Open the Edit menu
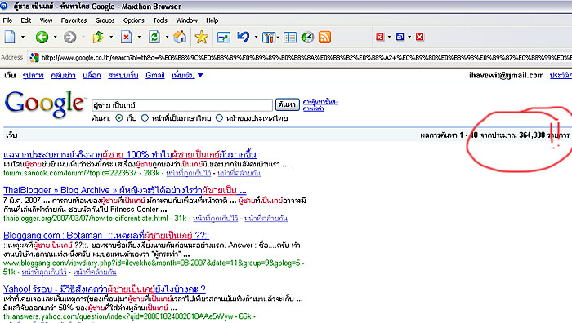Viewport: 572px width, 323px height. [x=25, y=20]
